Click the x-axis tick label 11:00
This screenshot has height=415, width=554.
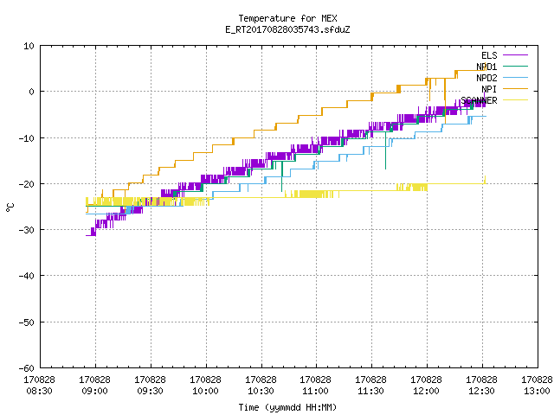(315, 391)
